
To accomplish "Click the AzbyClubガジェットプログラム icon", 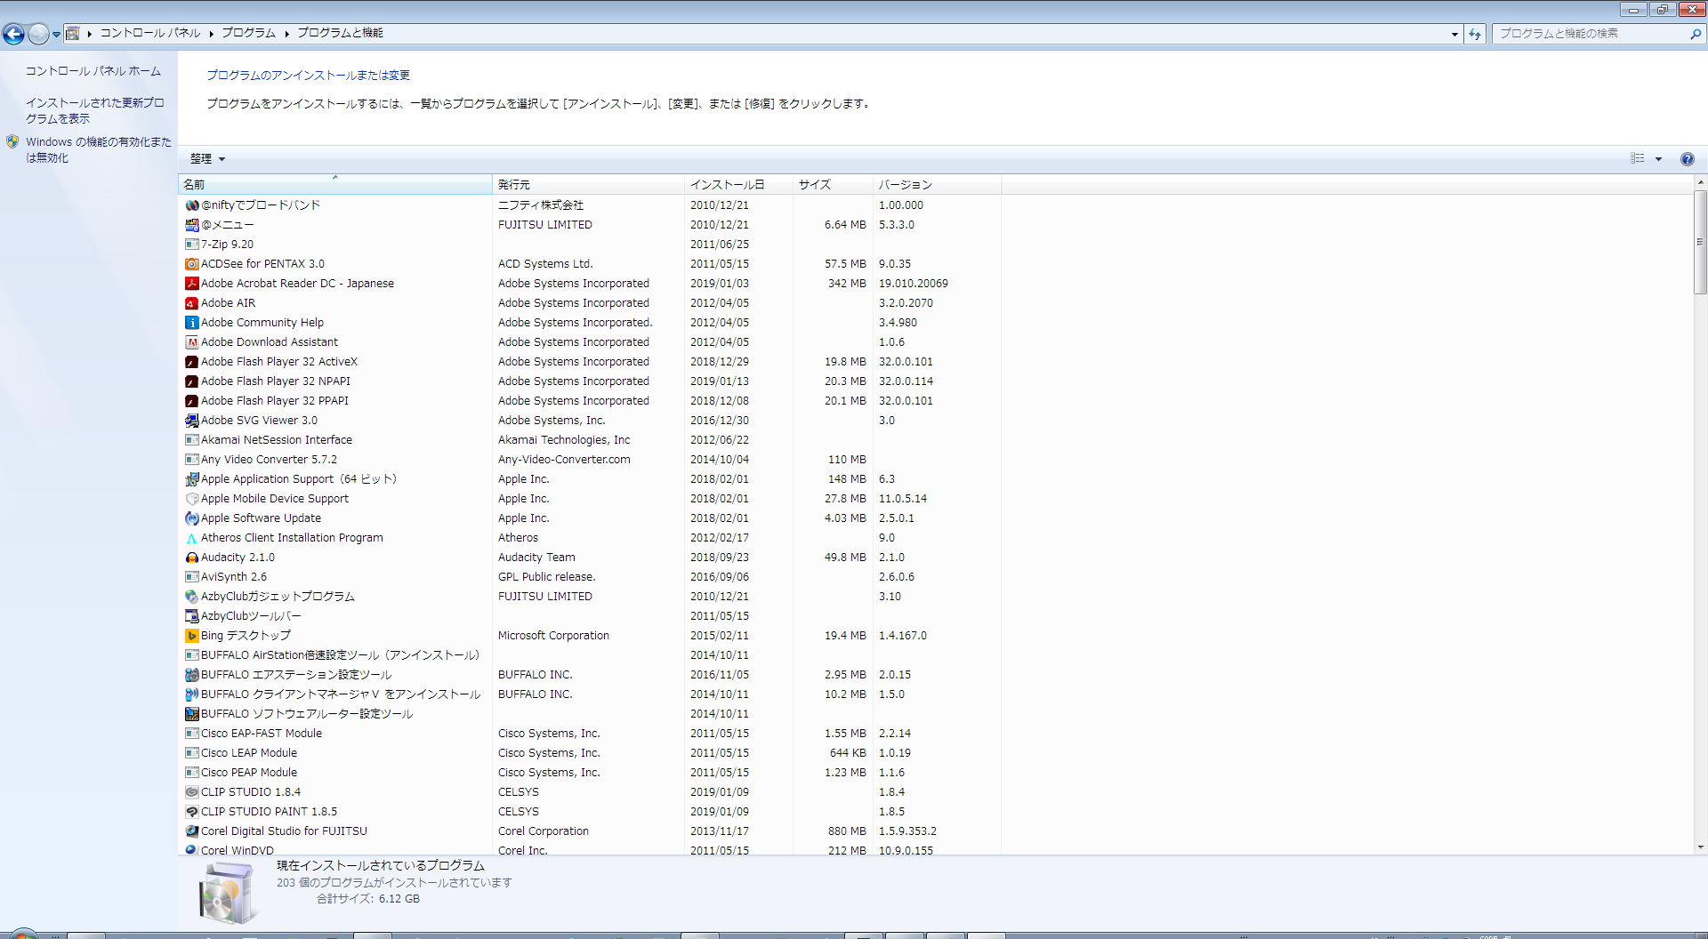I will pyautogui.click(x=191, y=597).
